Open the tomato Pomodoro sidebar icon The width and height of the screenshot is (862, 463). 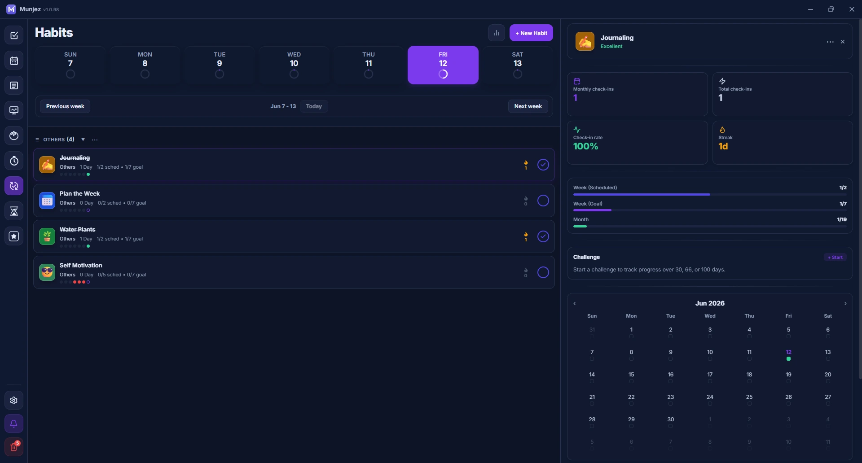tap(14, 135)
